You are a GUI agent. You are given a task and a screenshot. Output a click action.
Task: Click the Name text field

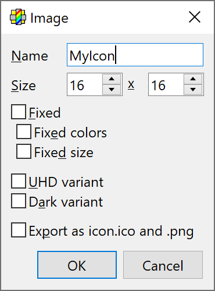tap(135, 55)
